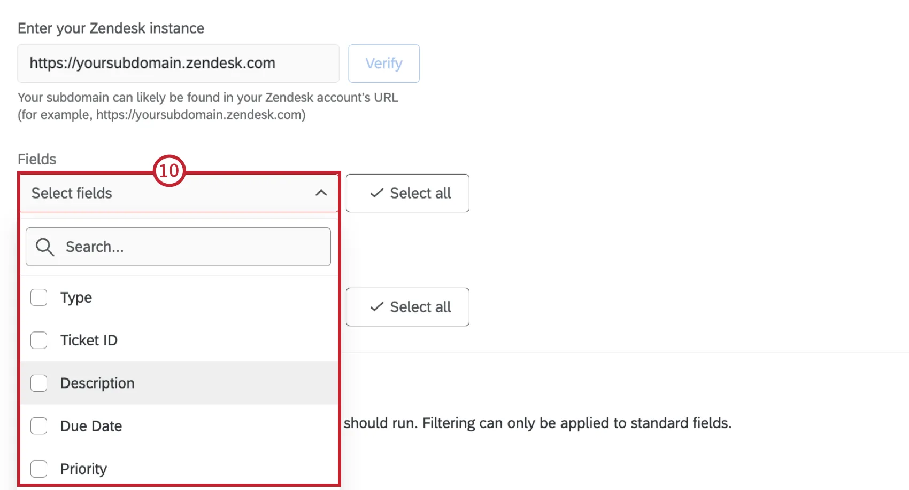Click the Select fields header text
Screen dimensions: 909x490
click(x=71, y=193)
